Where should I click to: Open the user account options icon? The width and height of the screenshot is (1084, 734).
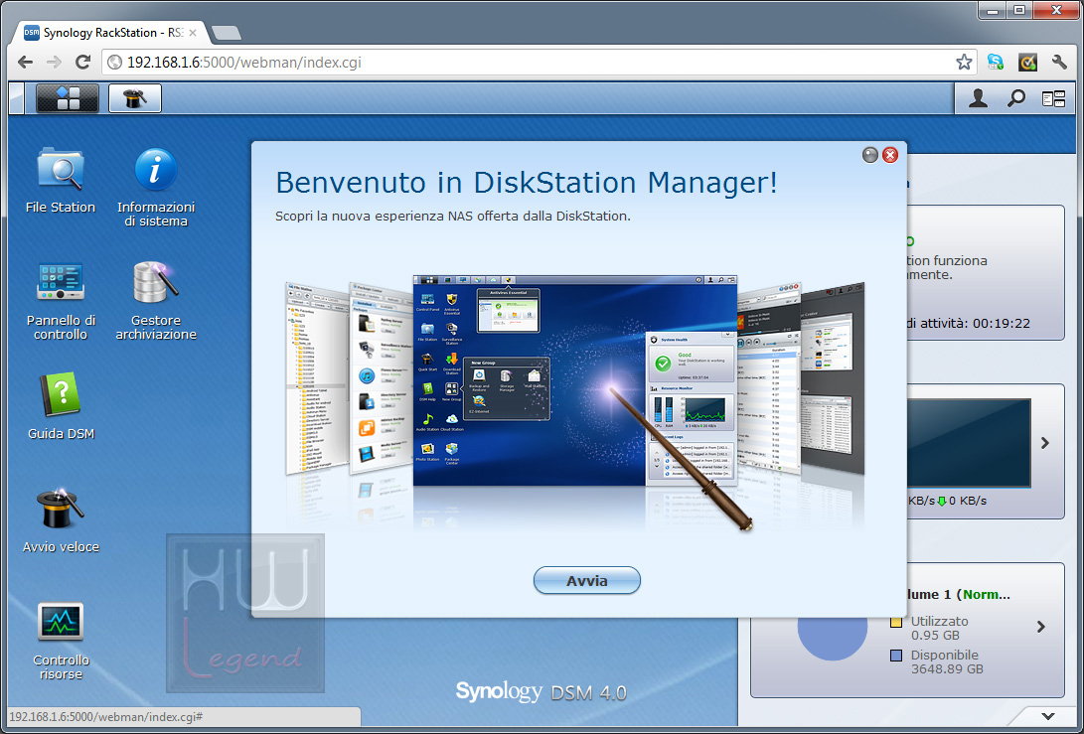point(978,99)
